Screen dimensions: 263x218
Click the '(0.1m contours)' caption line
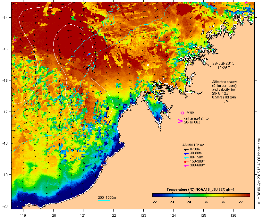point(224,86)
